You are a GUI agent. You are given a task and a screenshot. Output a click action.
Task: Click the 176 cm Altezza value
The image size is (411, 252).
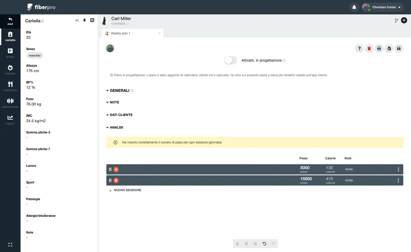click(x=33, y=71)
